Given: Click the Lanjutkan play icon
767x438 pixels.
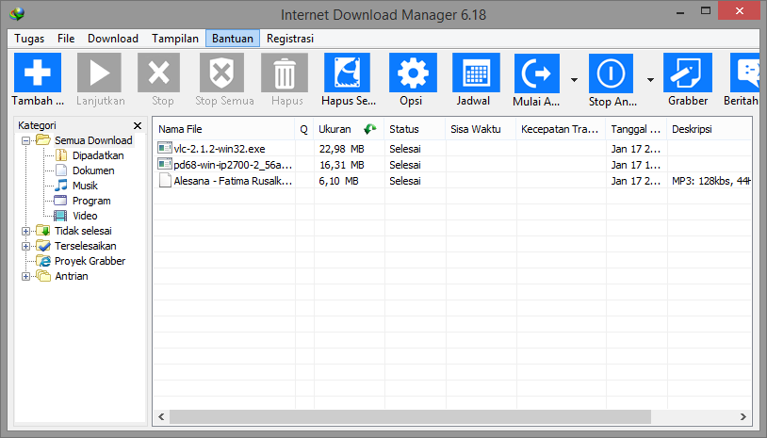Looking at the screenshot, I should pyautogui.click(x=99, y=73).
